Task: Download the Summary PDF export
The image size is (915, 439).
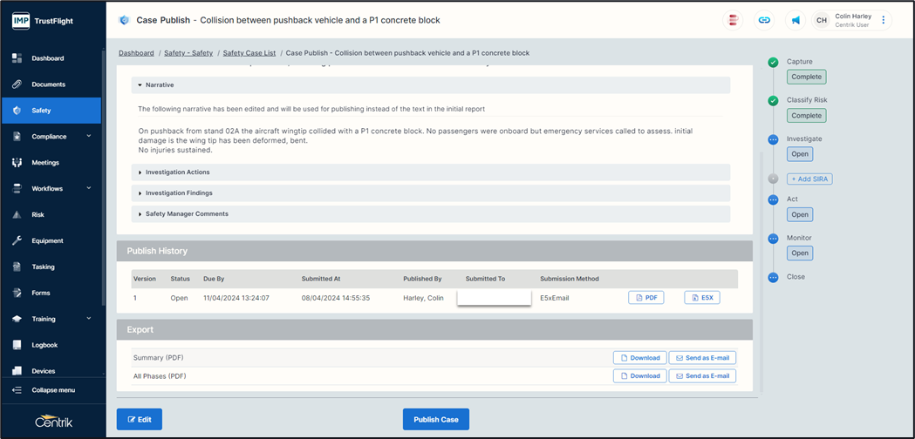Action: tap(639, 357)
